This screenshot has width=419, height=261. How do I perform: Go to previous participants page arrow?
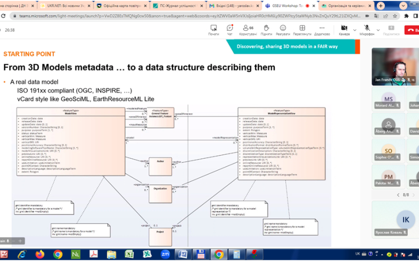click(x=398, y=195)
